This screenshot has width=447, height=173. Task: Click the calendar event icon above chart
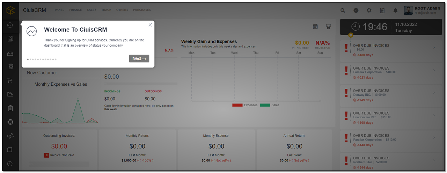point(315,26)
